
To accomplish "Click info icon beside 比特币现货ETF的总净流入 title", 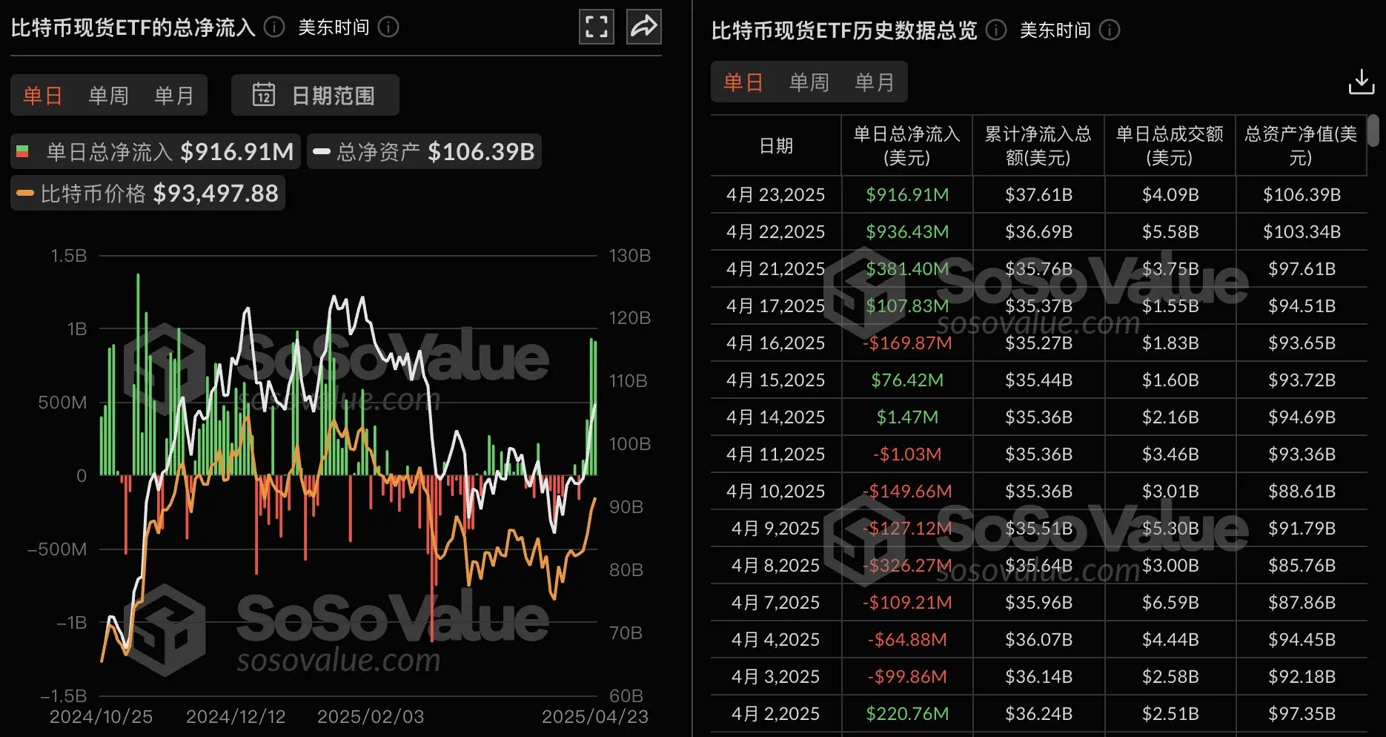I will point(274,27).
